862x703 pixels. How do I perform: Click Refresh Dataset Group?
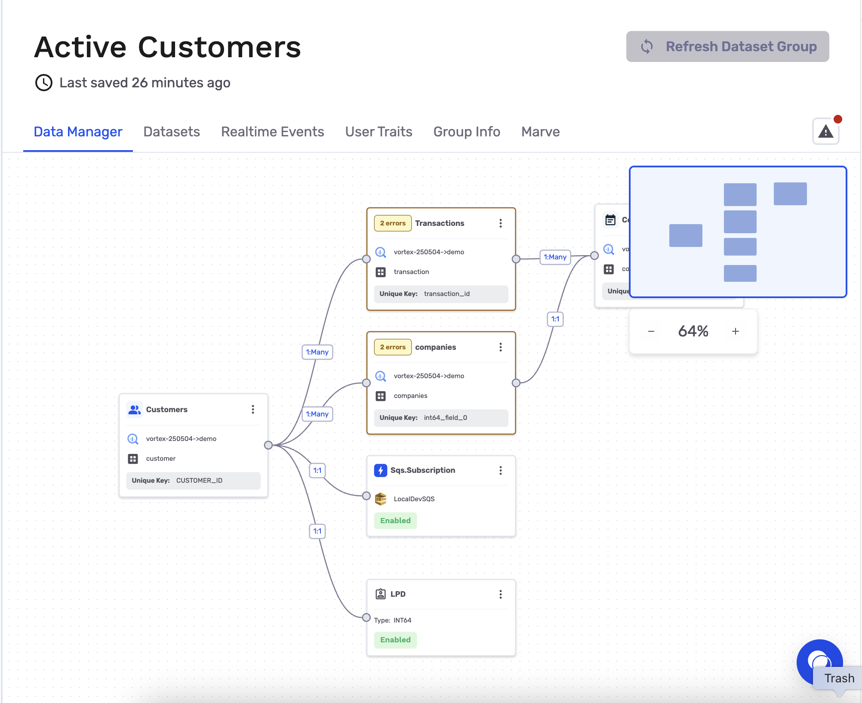pos(727,46)
